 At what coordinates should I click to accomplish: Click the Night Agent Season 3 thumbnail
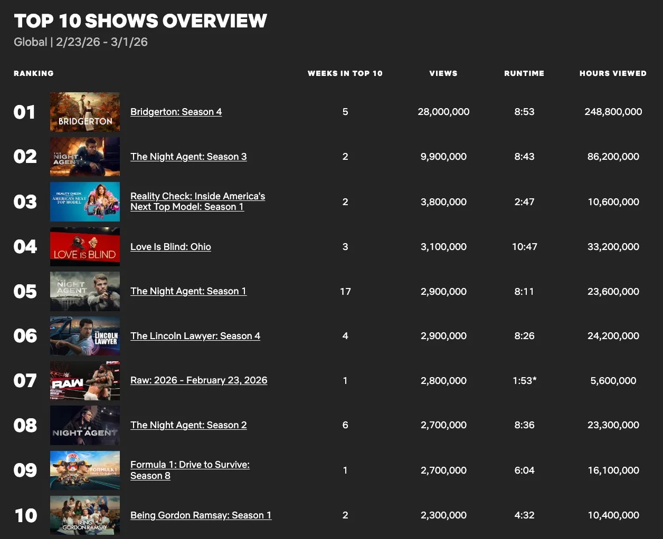[x=85, y=157]
